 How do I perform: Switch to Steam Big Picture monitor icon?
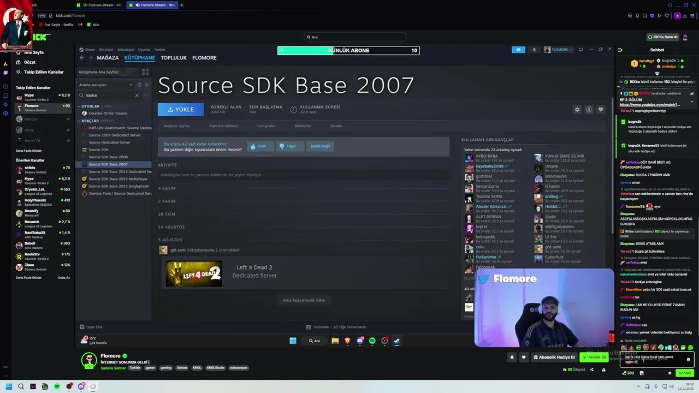coord(580,50)
